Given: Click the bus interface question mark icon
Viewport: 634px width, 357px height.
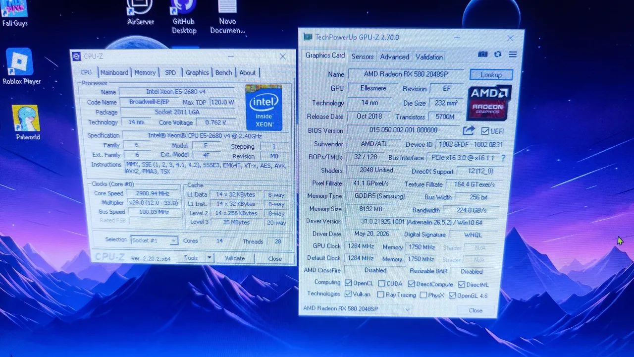Looking at the screenshot, I should coord(503,158).
